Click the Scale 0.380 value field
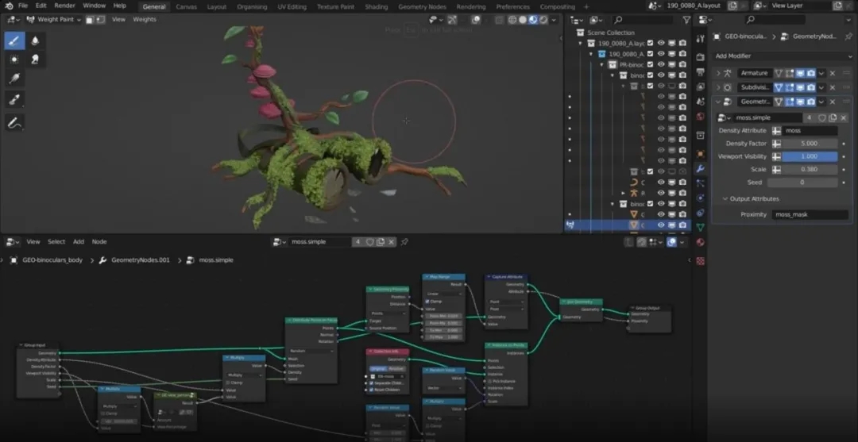Image resolution: width=858 pixels, height=442 pixels. click(810, 169)
